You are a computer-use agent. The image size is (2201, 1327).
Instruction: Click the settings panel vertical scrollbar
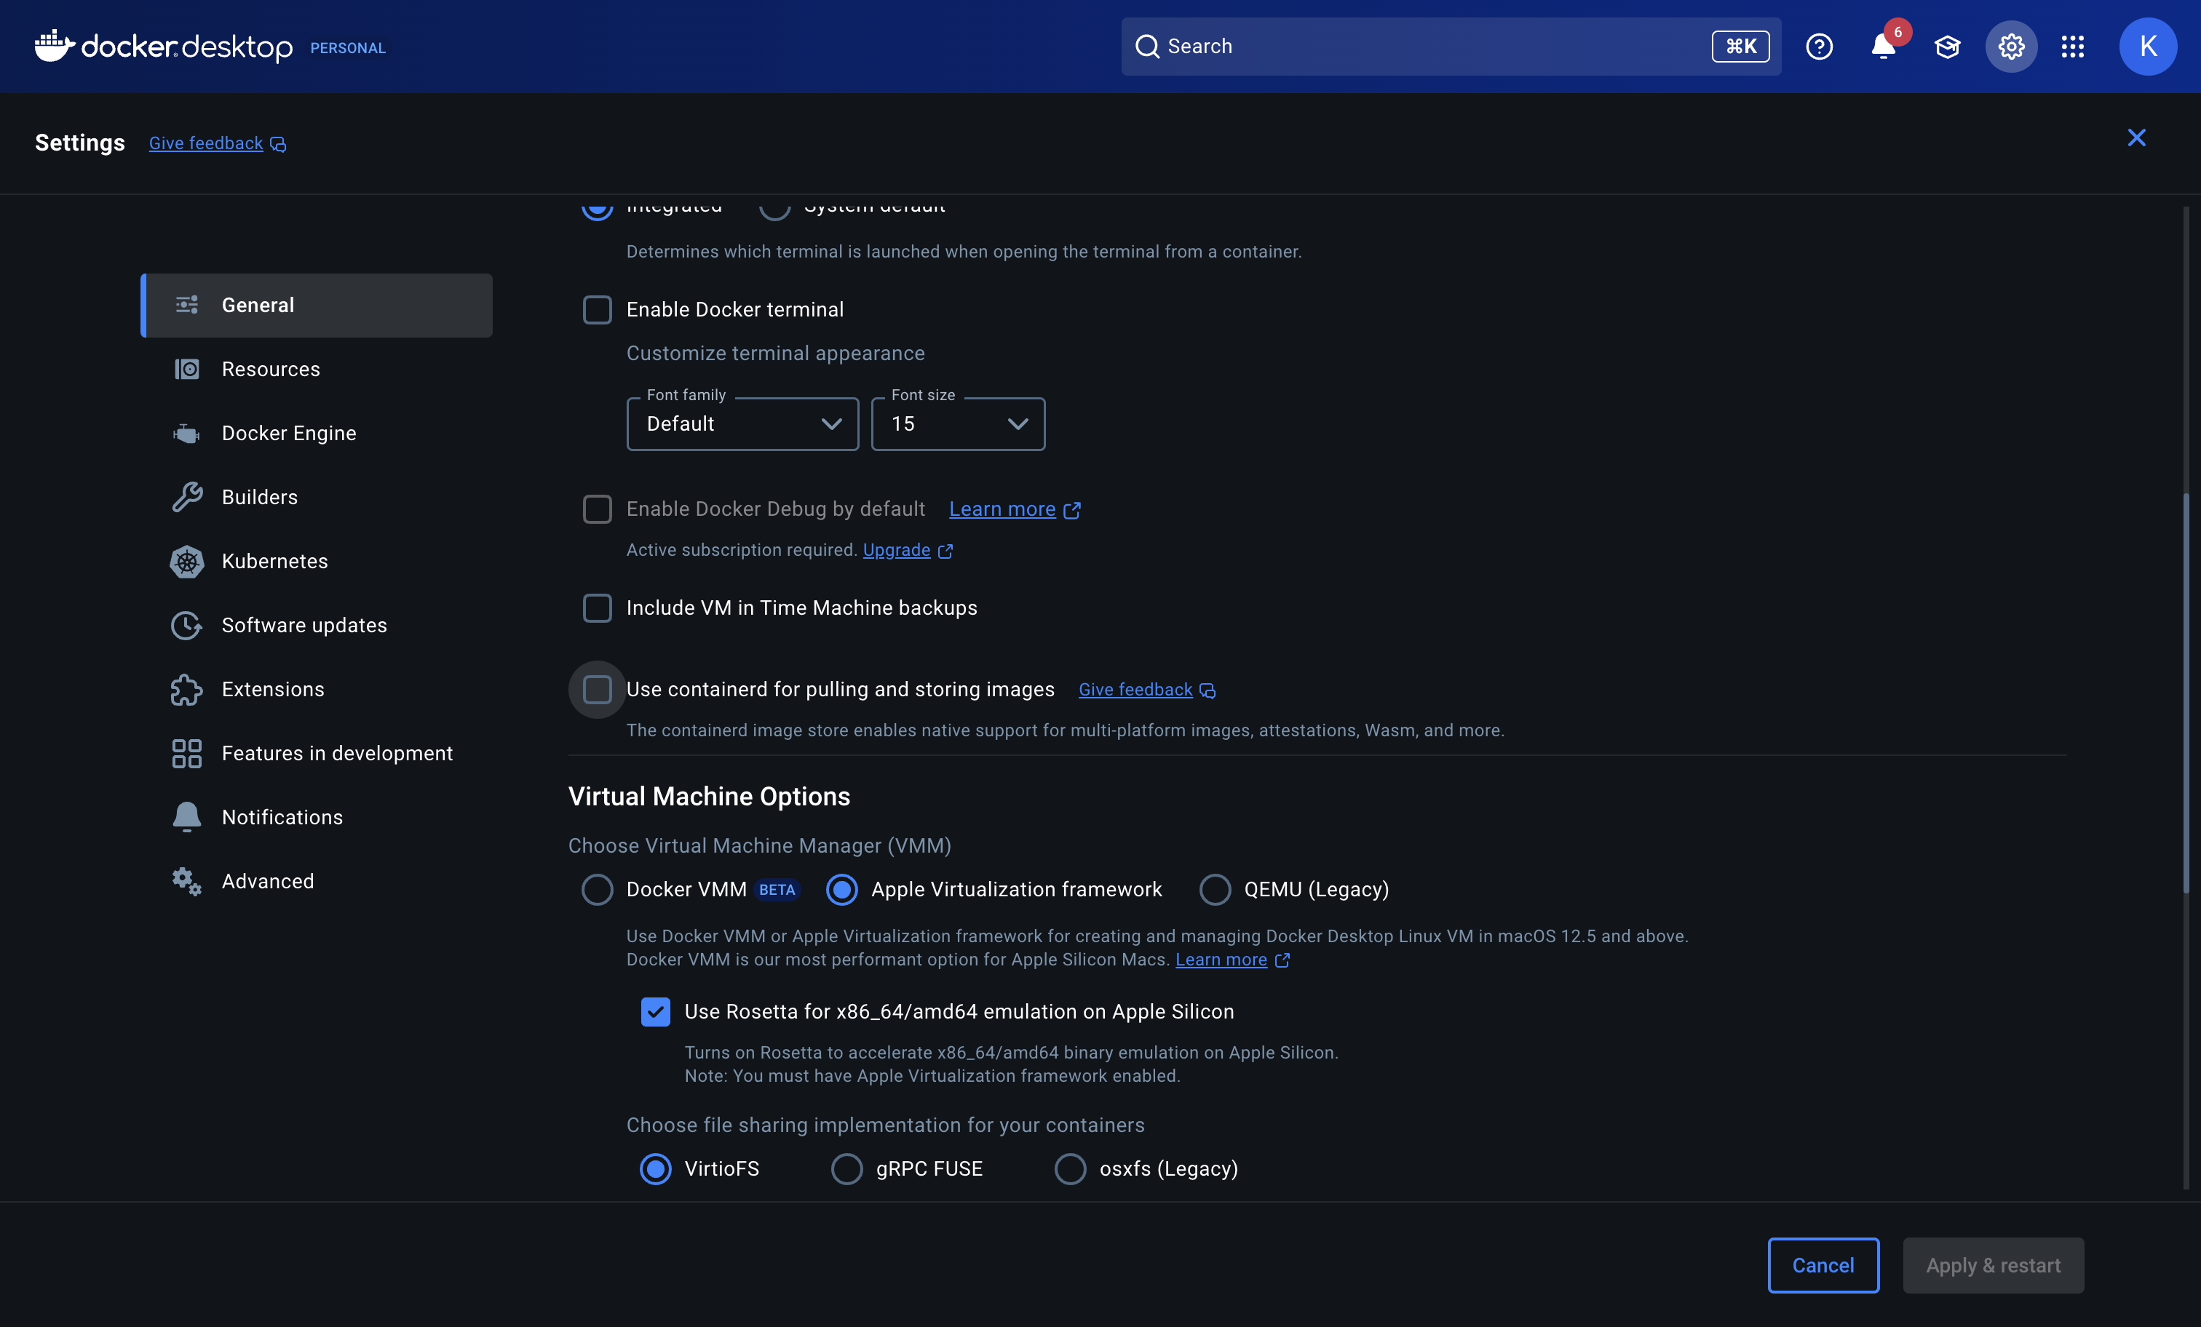click(2185, 692)
